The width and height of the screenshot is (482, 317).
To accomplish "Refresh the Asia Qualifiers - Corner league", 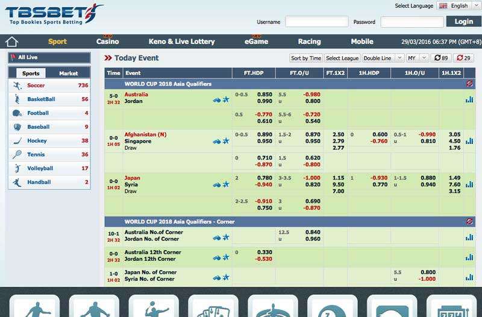I will (469, 221).
